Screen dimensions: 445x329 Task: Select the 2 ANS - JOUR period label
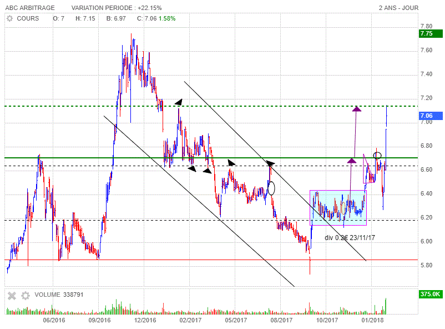(398, 8)
